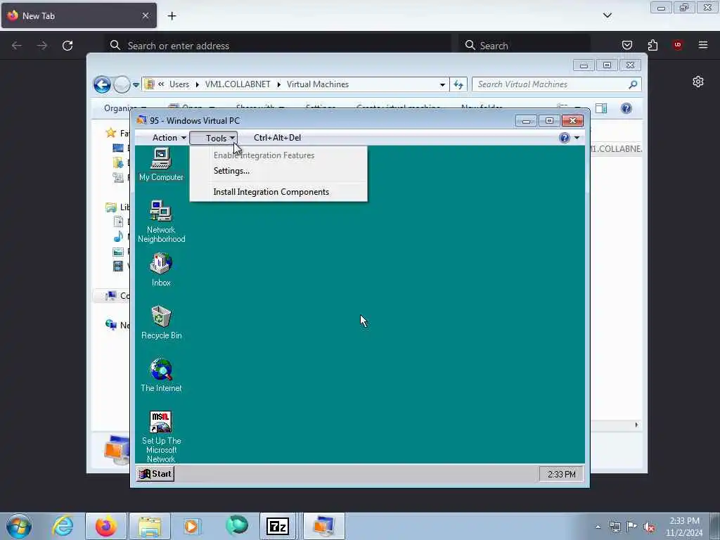Open Windows 7 Start orb
Screen dimensions: 720x540
point(19,526)
